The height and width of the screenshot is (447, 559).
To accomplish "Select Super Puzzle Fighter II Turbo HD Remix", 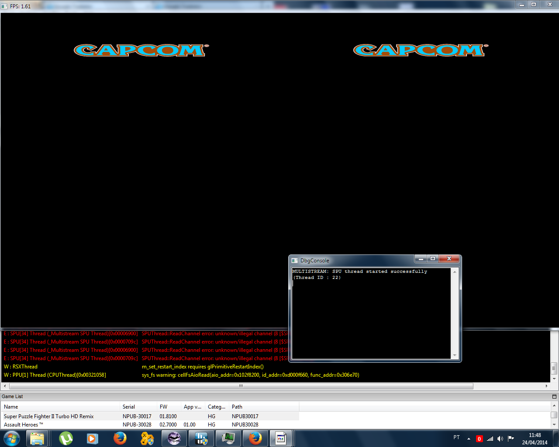I will (49, 416).
